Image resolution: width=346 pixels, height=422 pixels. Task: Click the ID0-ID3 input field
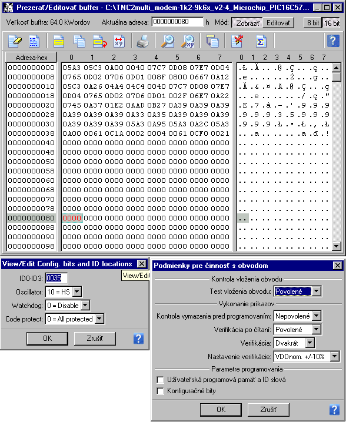pyautogui.click(x=56, y=278)
